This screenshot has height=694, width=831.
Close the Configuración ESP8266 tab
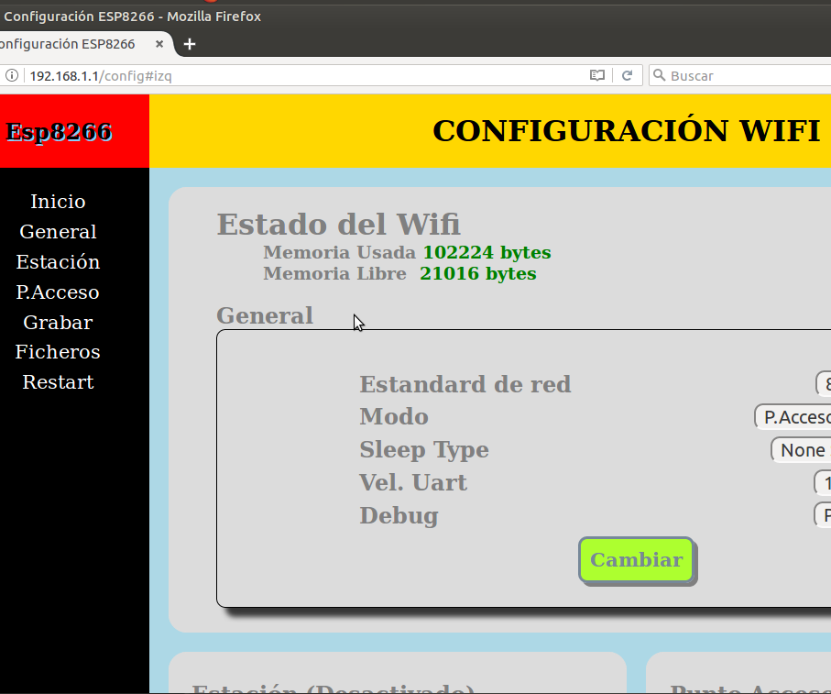click(159, 43)
